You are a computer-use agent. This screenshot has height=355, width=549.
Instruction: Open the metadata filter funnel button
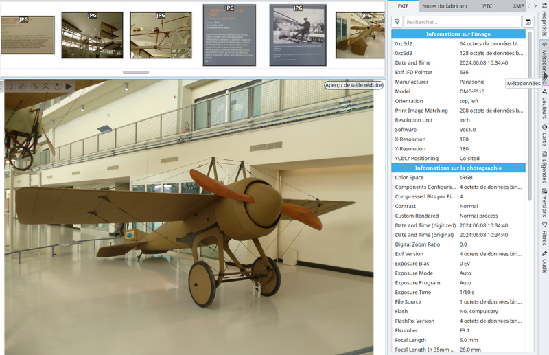[397, 22]
